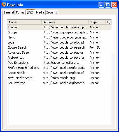
Task: Select the Groups link row
Action: [59, 32]
